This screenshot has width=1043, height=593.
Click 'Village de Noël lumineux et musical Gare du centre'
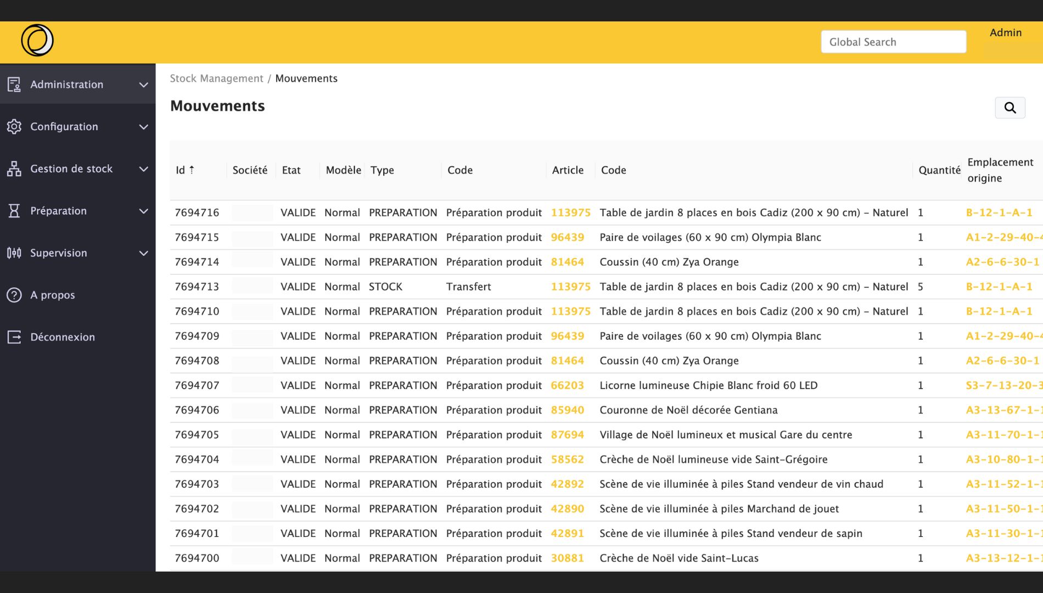[x=726, y=435]
